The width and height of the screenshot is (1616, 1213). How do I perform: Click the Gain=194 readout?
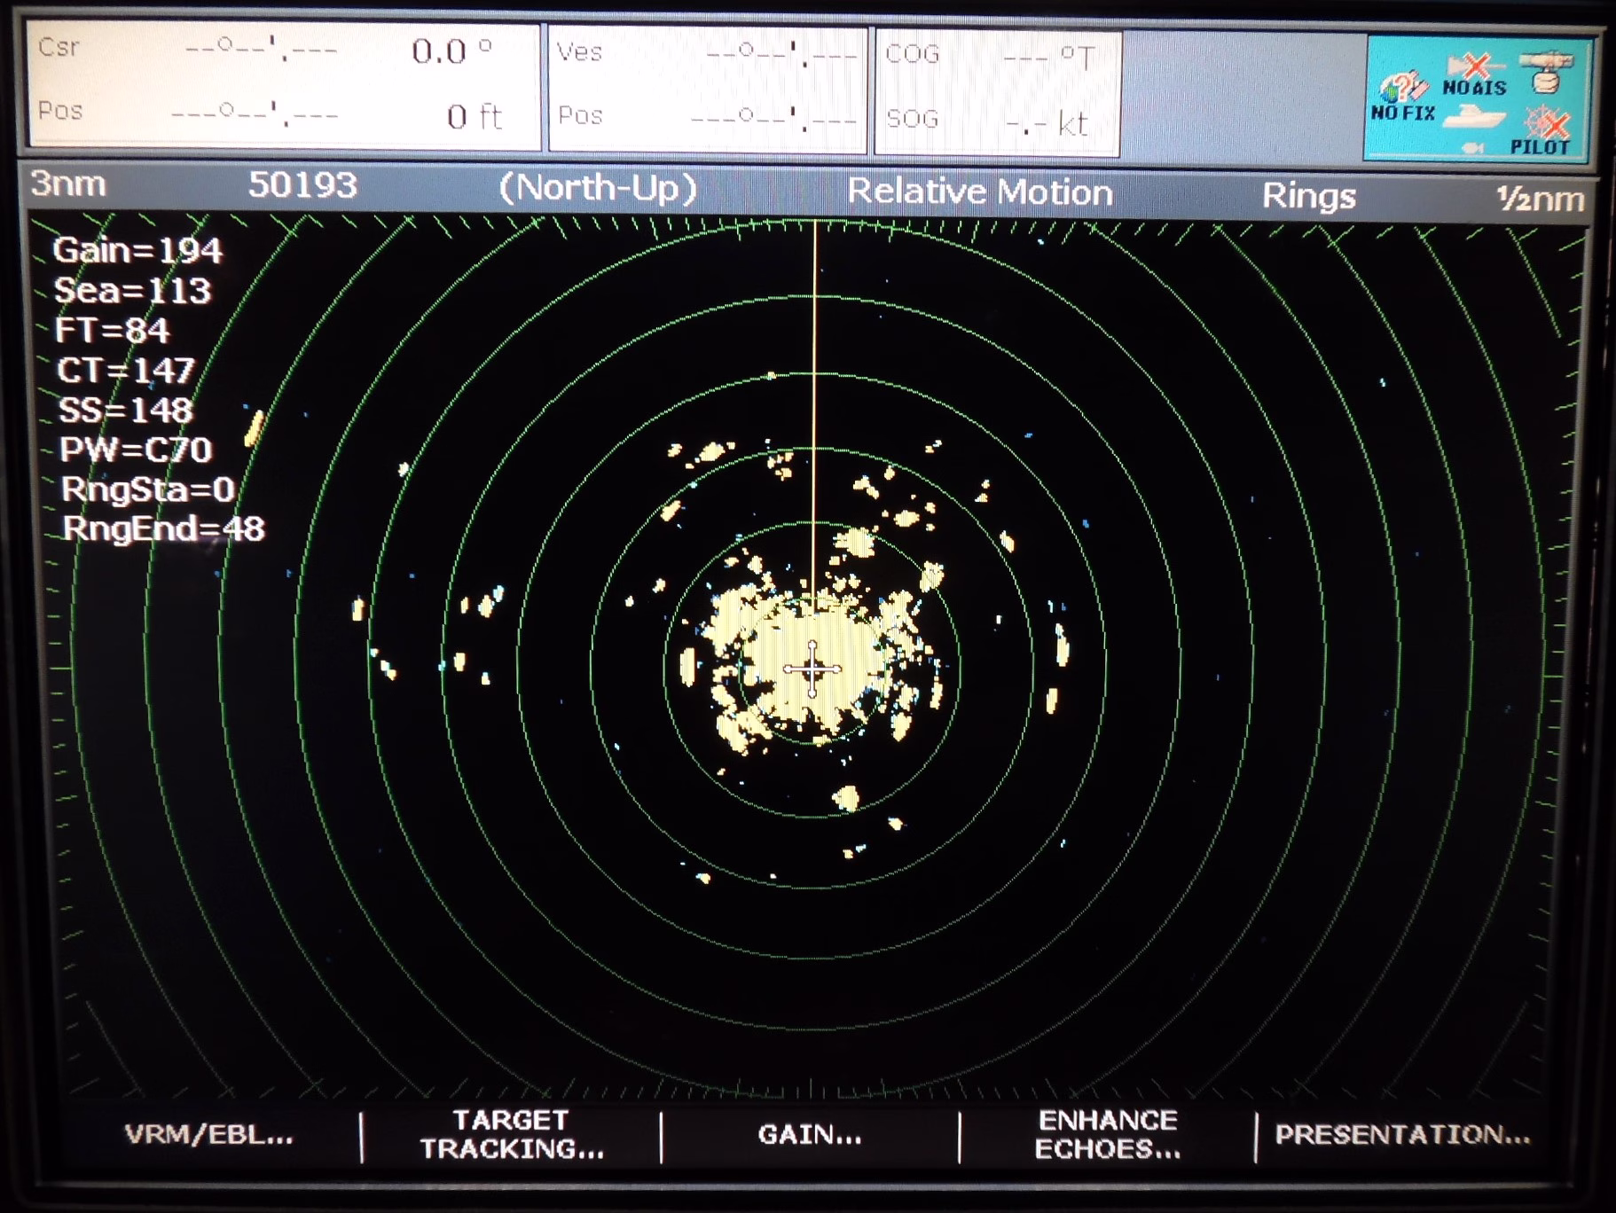[137, 251]
